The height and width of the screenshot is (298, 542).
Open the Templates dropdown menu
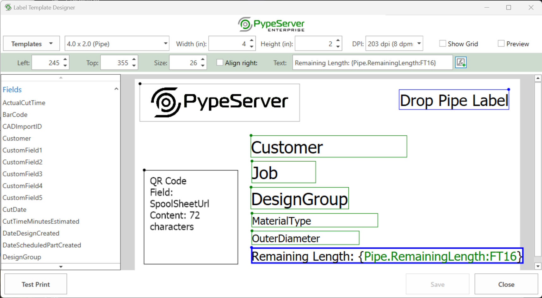coord(31,44)
